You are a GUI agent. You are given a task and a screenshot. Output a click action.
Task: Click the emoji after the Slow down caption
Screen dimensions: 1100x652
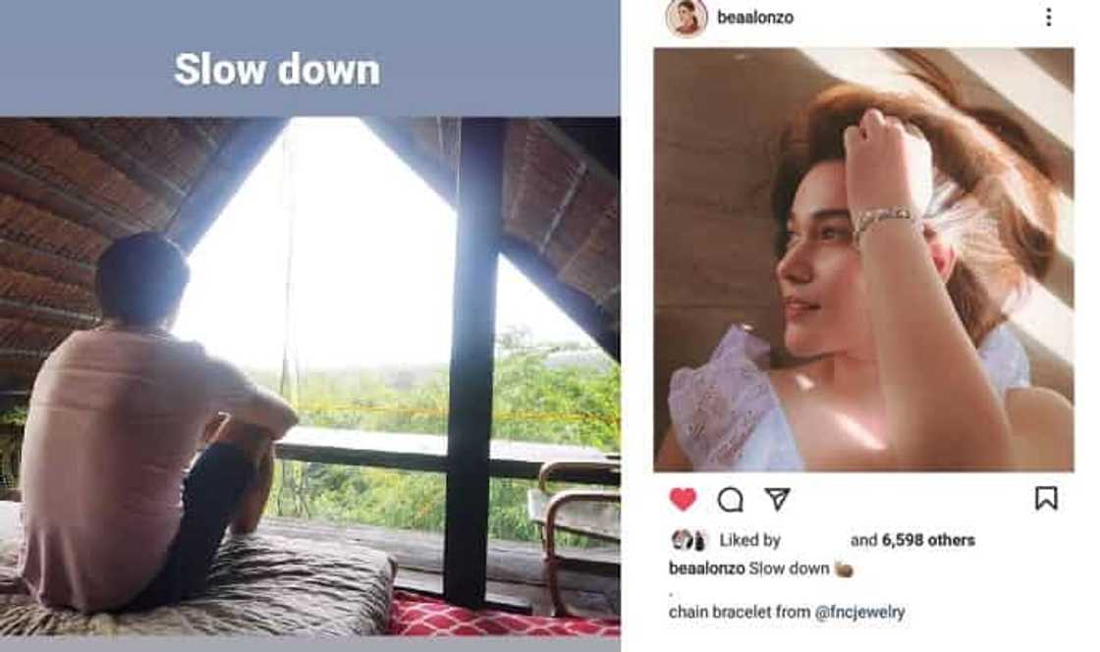tap(843, 569)
